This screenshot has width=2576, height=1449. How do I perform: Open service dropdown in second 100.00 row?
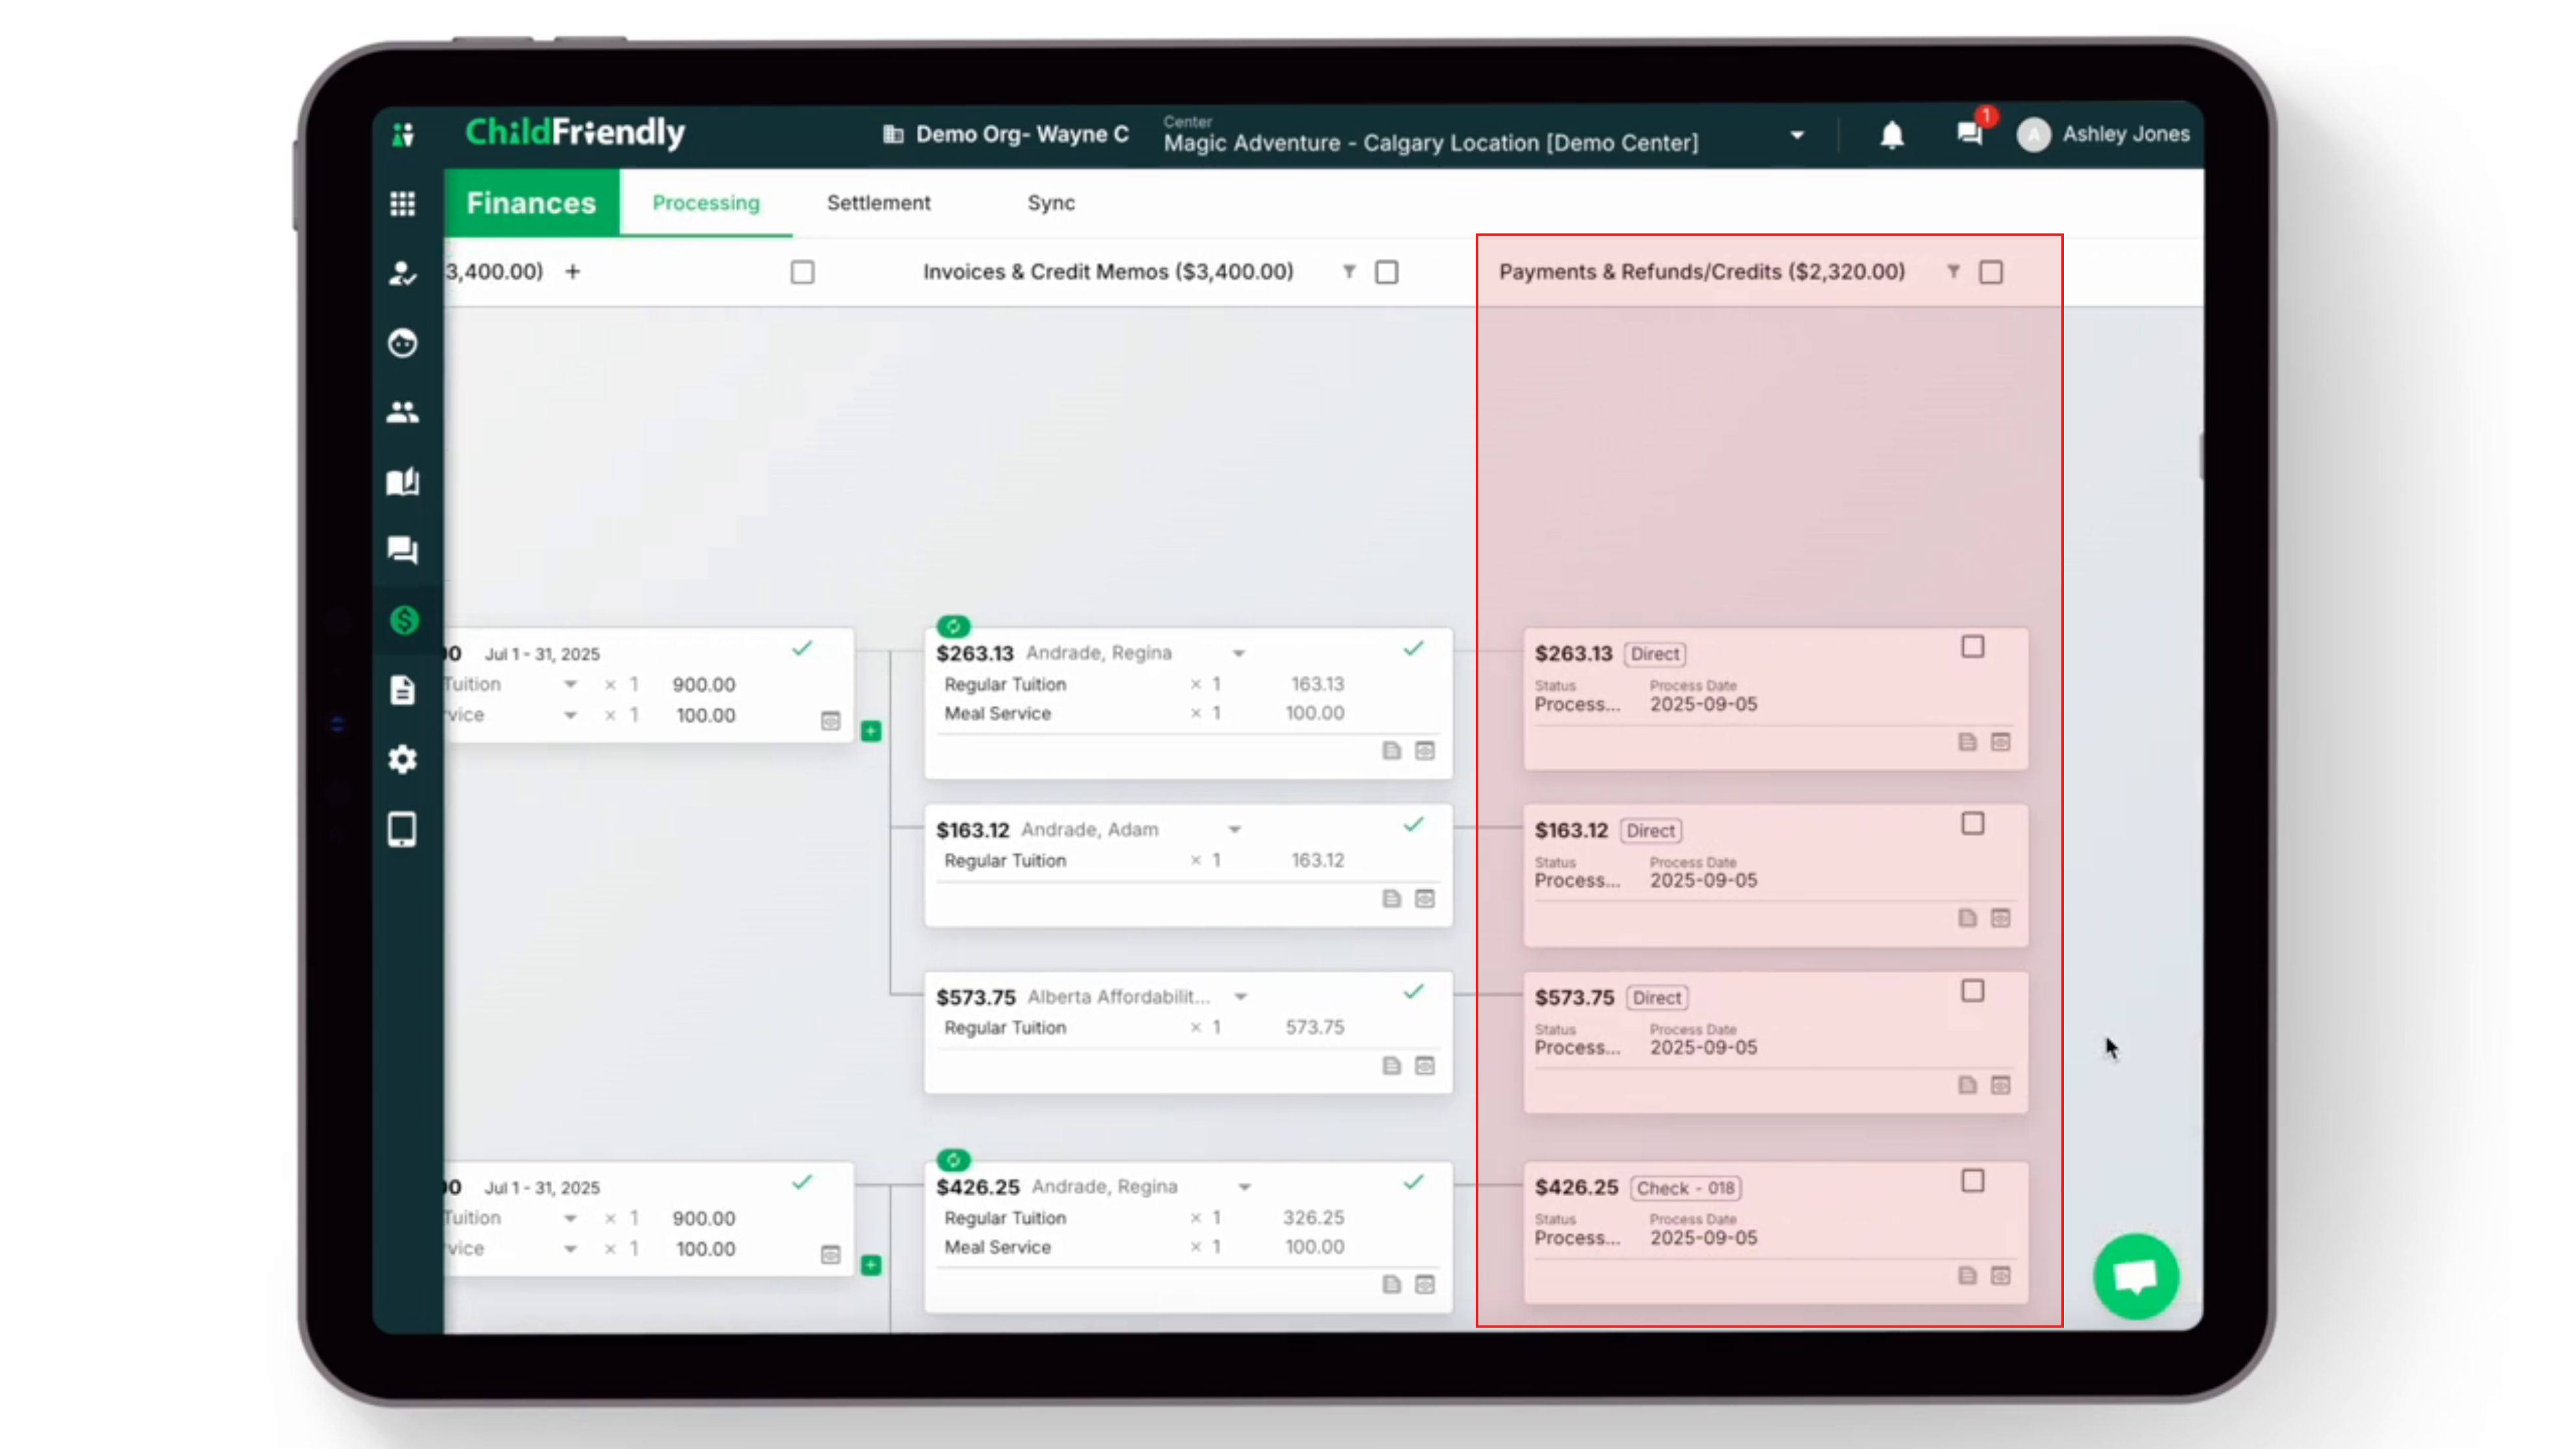point(570,1250)
